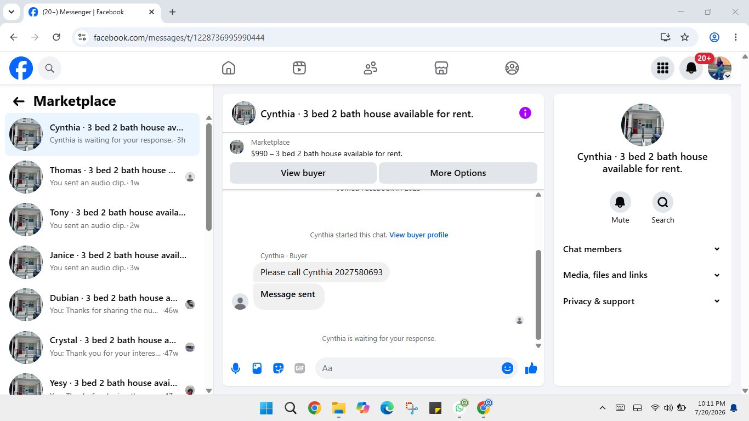Open the notifications bell with 20+ badge
Image resolution: width=749 pixels, height=421 pixels.
[x=691, y=68]
